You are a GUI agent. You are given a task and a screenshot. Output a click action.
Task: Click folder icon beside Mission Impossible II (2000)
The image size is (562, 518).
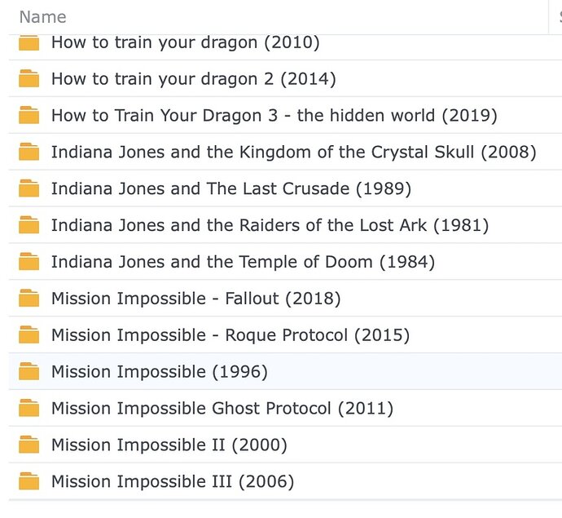[29, 445]
